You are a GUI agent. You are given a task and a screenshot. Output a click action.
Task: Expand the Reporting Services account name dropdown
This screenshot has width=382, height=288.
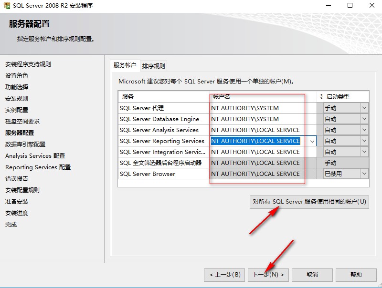(312, 141)
